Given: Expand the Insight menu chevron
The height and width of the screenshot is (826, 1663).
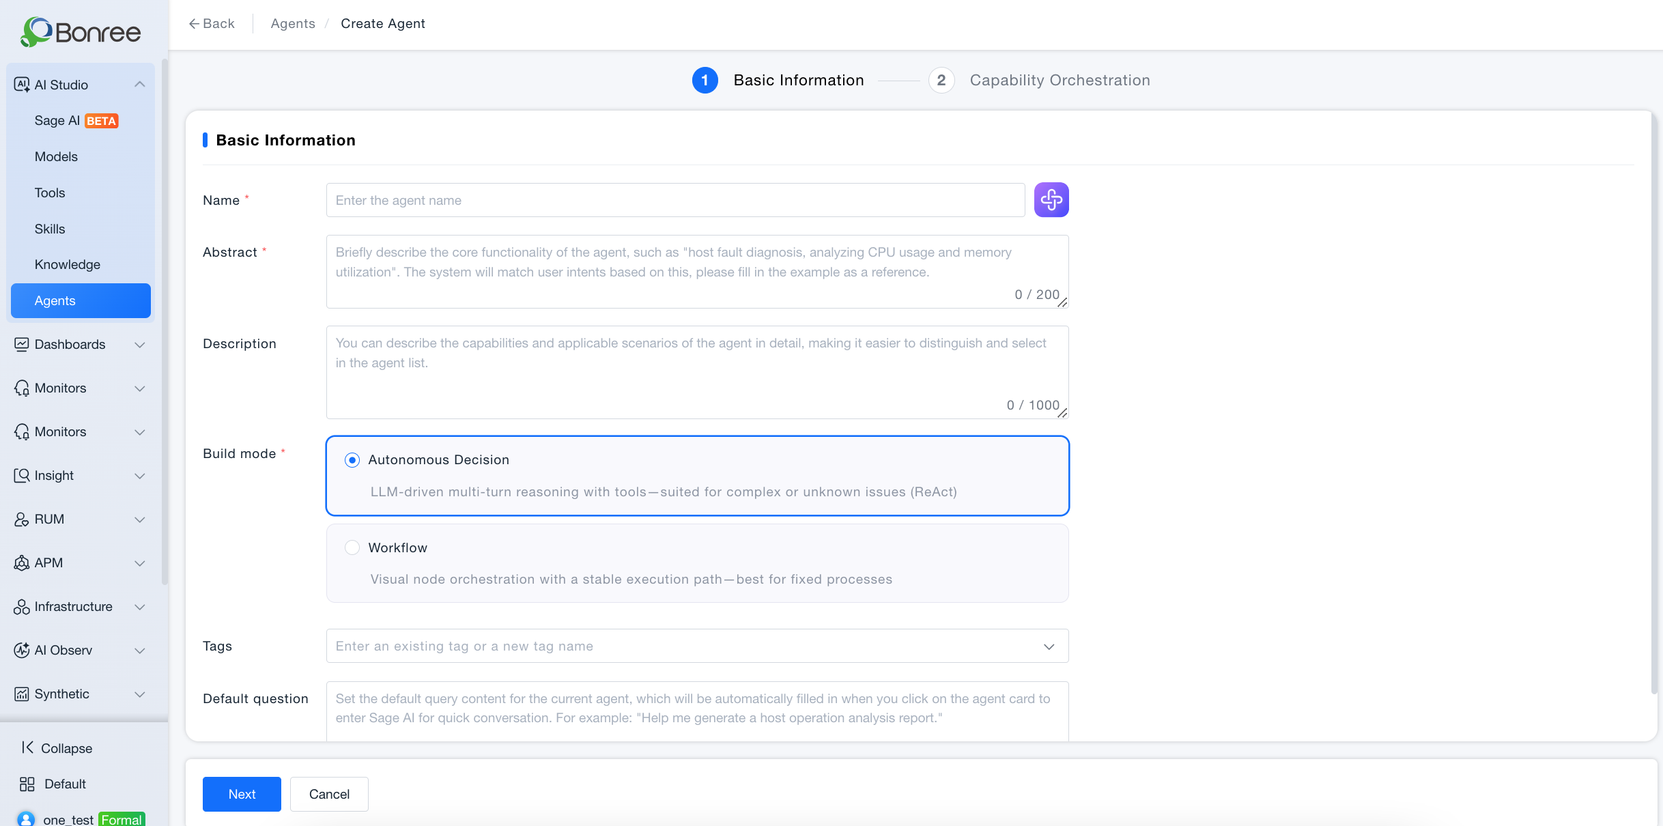Looking at the screenshot, I should [140, 476].
